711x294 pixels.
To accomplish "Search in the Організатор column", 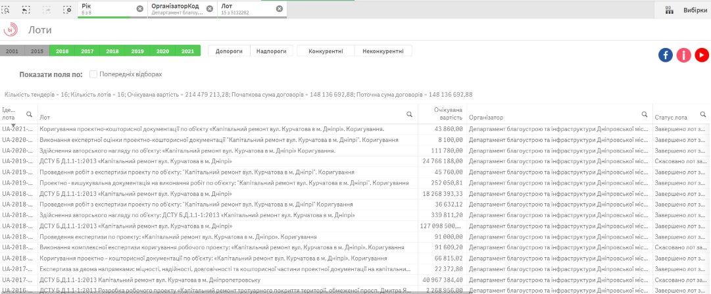I will [644, 114].
